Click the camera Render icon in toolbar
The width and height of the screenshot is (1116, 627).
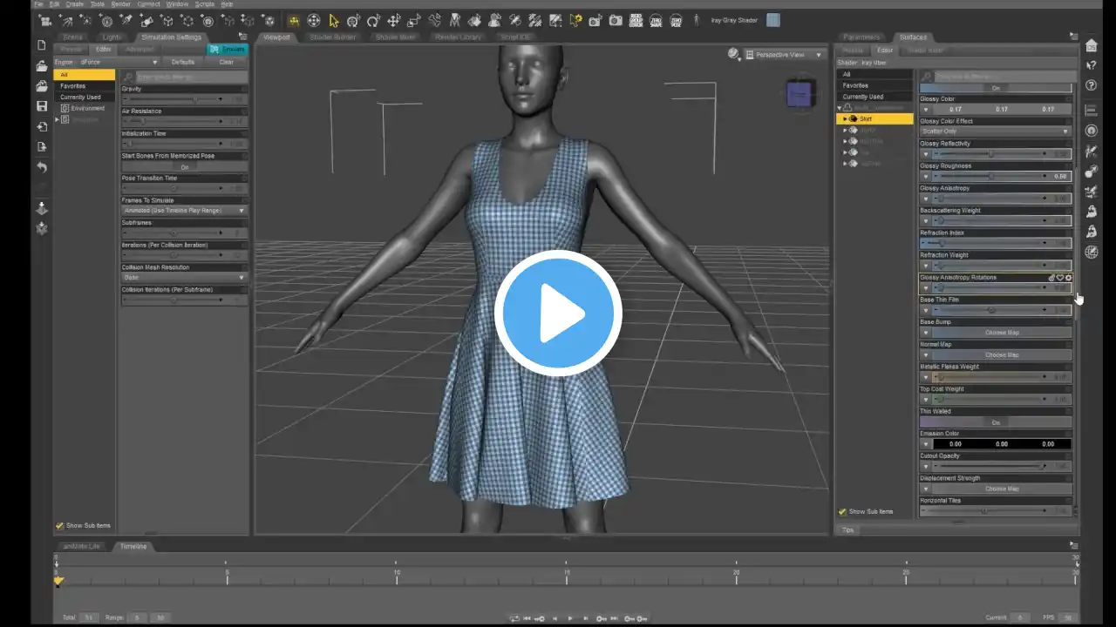pyautogui.click(x=616, y=21)
